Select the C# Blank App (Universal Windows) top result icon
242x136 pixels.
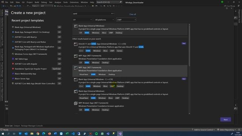click(x=76, y=26)
